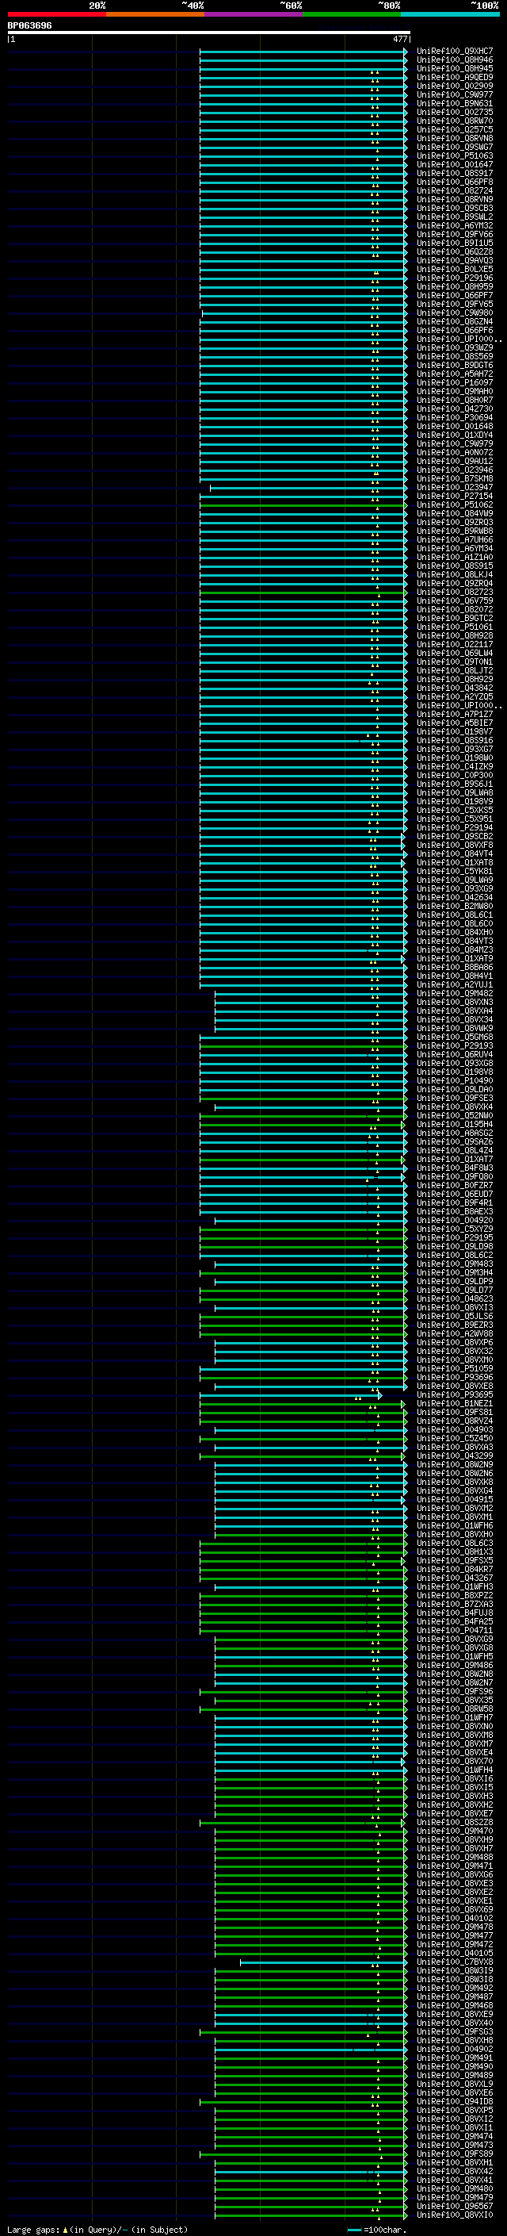
Task: Select hit label UniRef100_Q9FV66
Action: coord(455,234)
